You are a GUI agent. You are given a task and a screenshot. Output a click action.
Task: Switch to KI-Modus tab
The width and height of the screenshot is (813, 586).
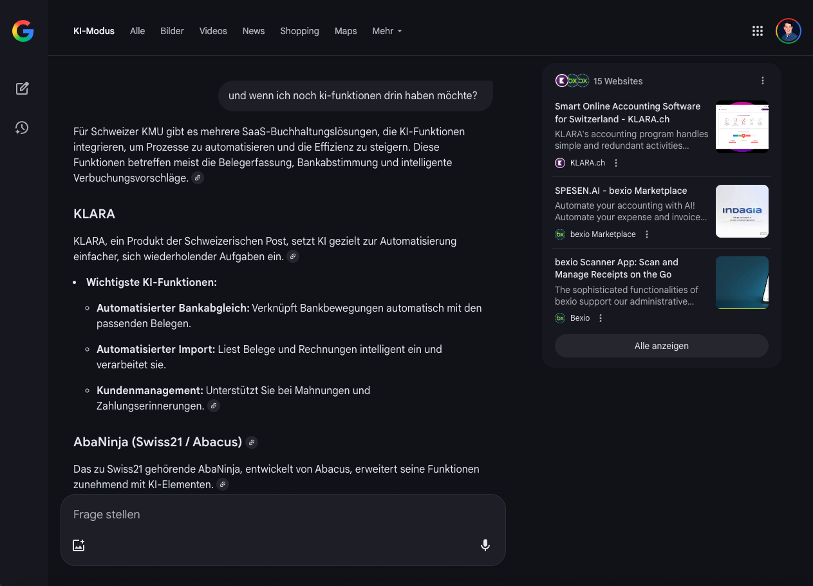94,31
